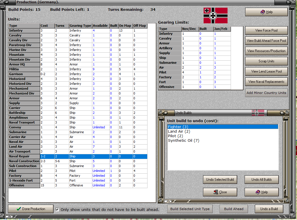This screenshot has height=220, width=297.
Task: Click the On Map column header
Action: tap(126, 26)
